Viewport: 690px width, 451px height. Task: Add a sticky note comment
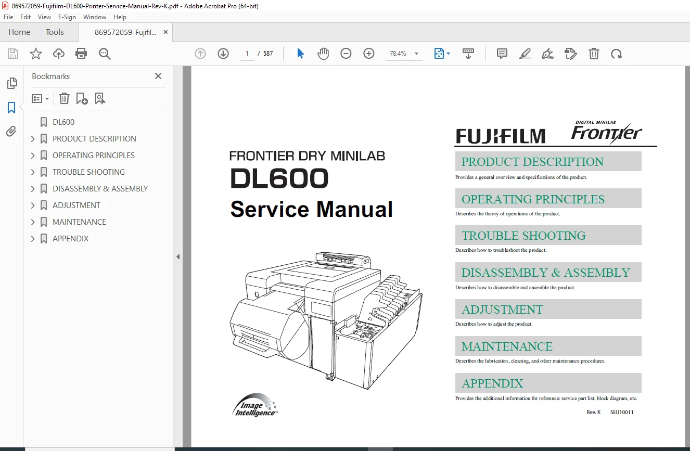click(502, 54)
